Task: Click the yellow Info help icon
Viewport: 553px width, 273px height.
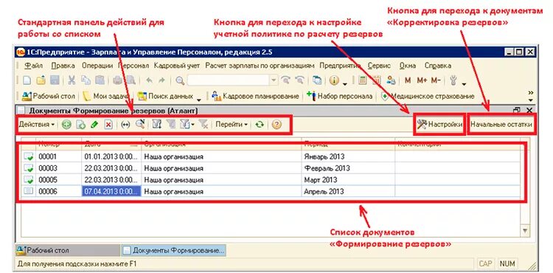Action: pos(334,80)
